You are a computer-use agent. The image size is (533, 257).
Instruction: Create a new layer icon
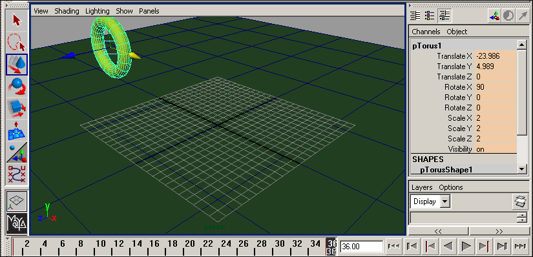pyautogui.click(x=520, y=201)
